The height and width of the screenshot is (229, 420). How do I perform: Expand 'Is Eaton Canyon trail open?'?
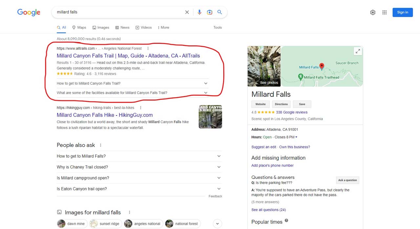pyautogui.click(x=139, y=189)
